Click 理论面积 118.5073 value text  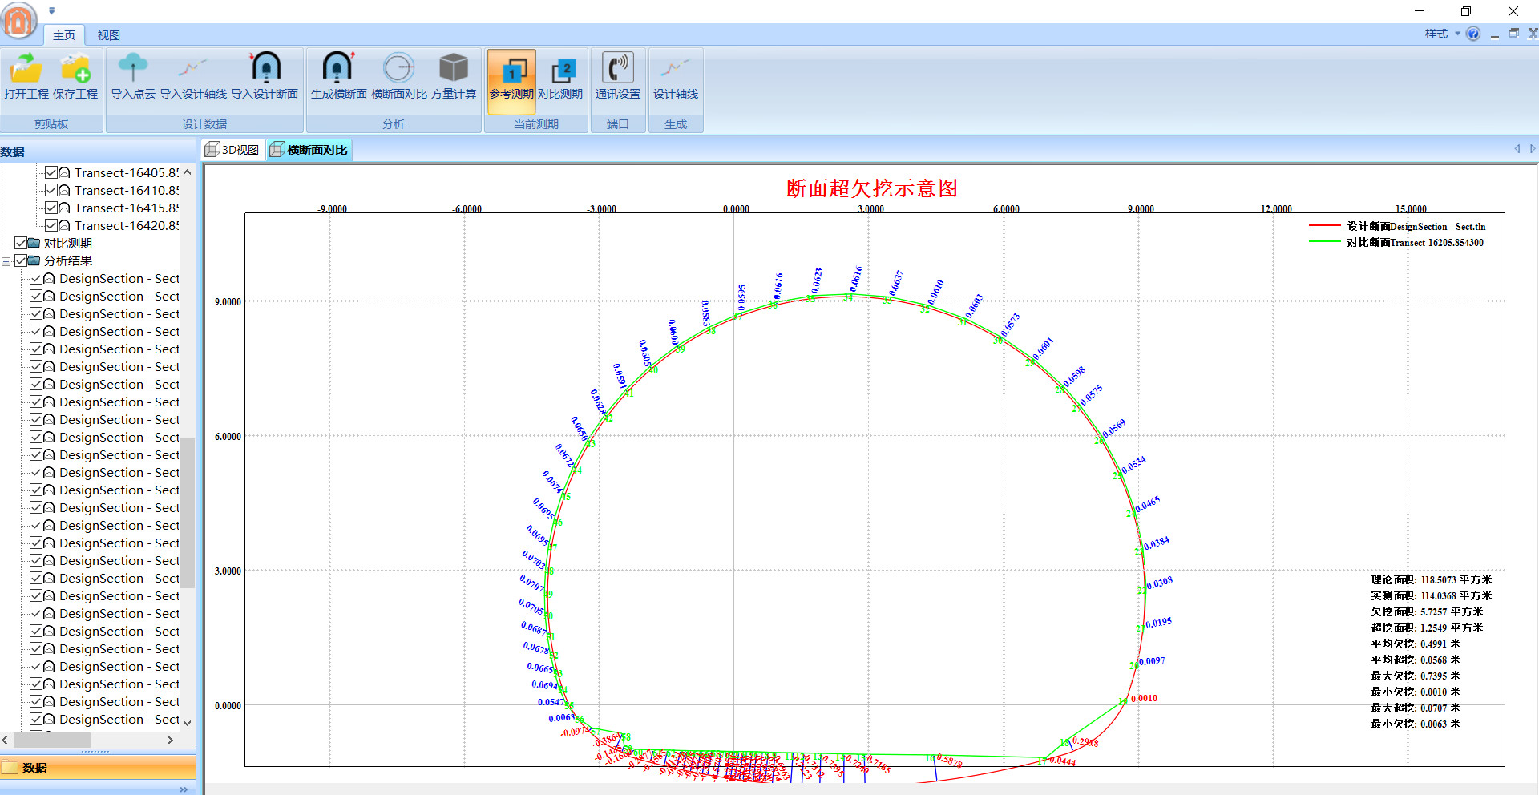(1431, 579)
